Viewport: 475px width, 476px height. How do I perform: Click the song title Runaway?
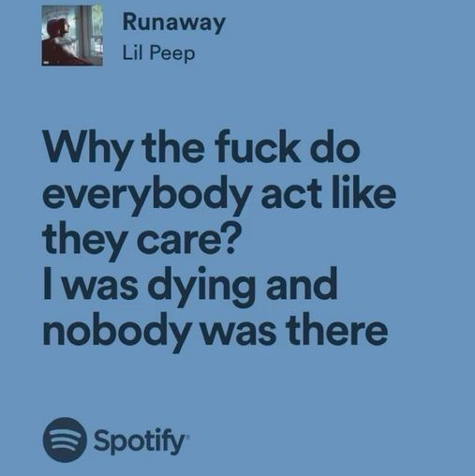[x=174, y=22]
